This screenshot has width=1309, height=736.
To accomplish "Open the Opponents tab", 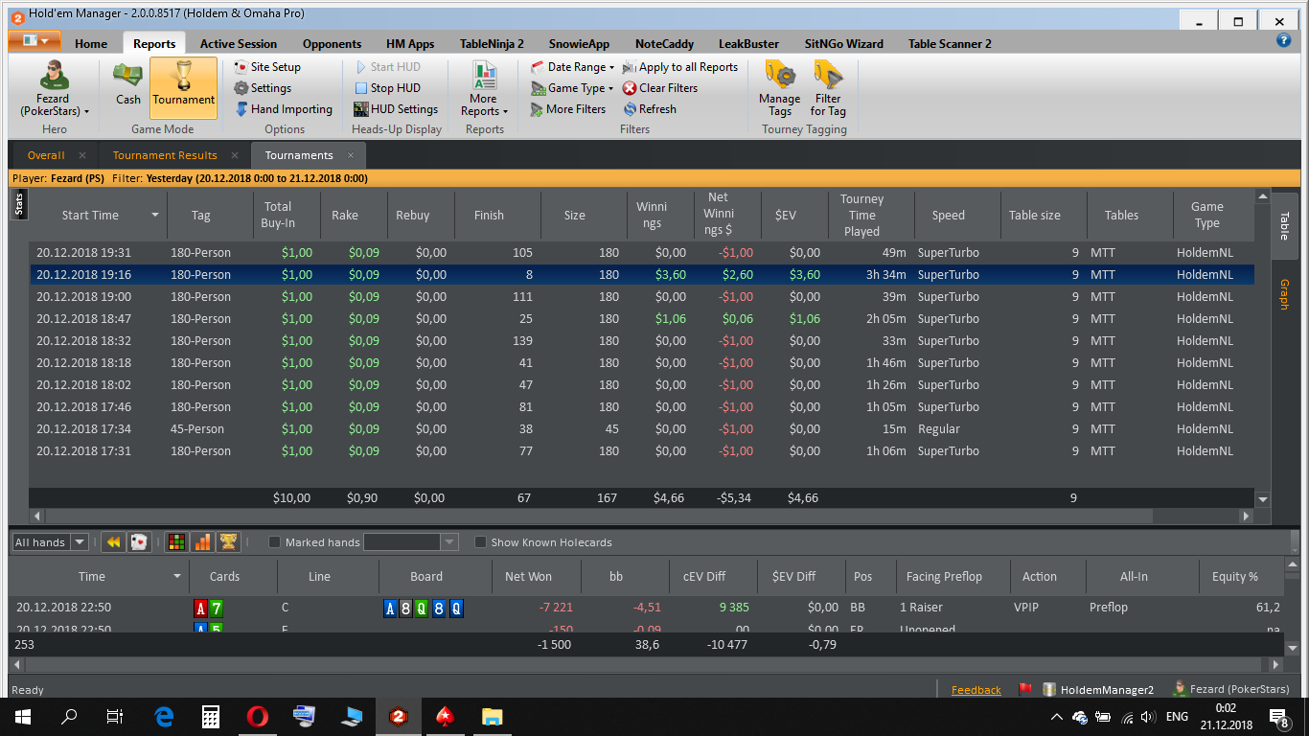I will (332, 43).
